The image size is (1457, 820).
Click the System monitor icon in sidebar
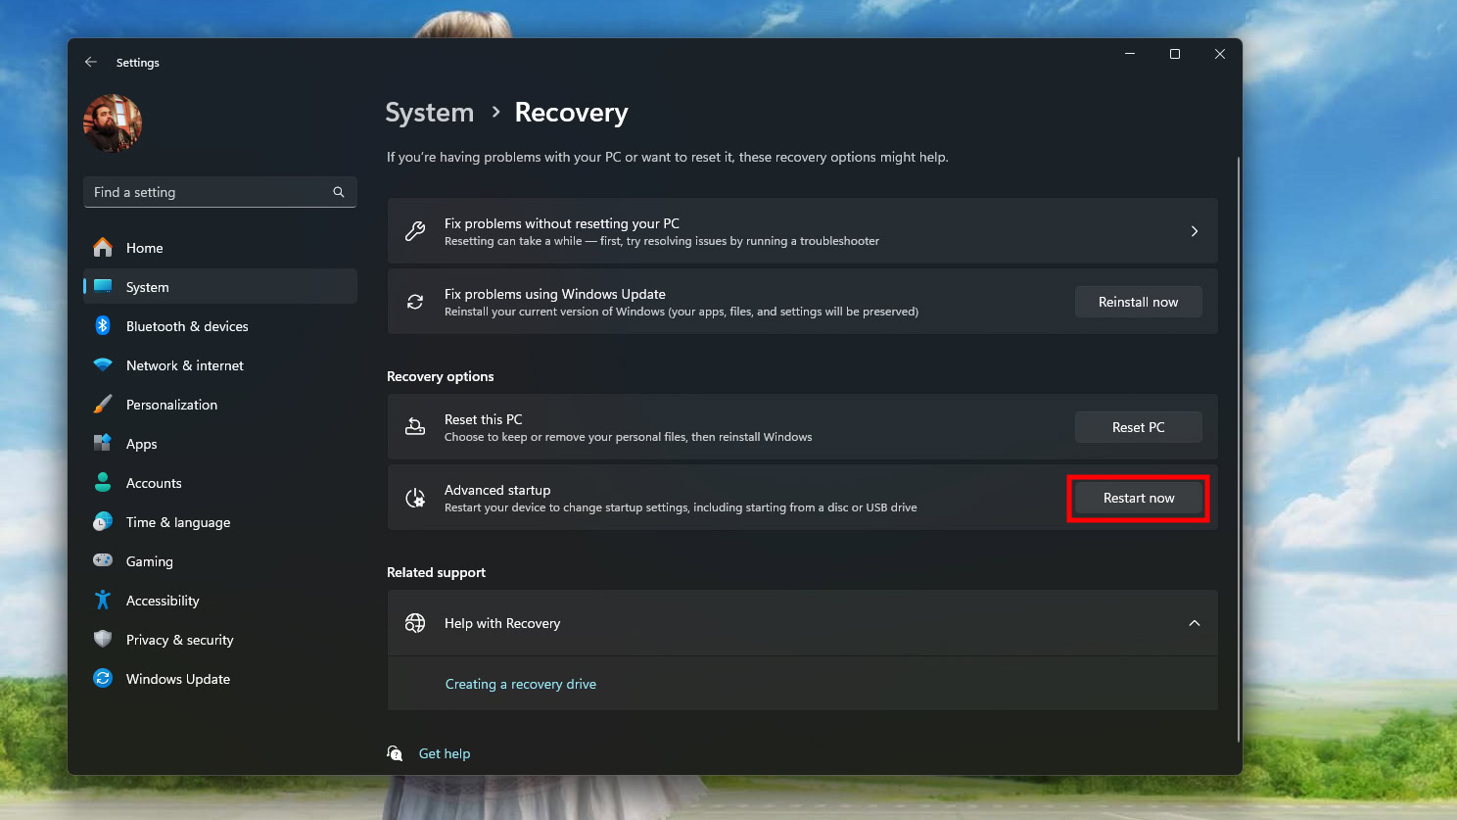point(103,286)
